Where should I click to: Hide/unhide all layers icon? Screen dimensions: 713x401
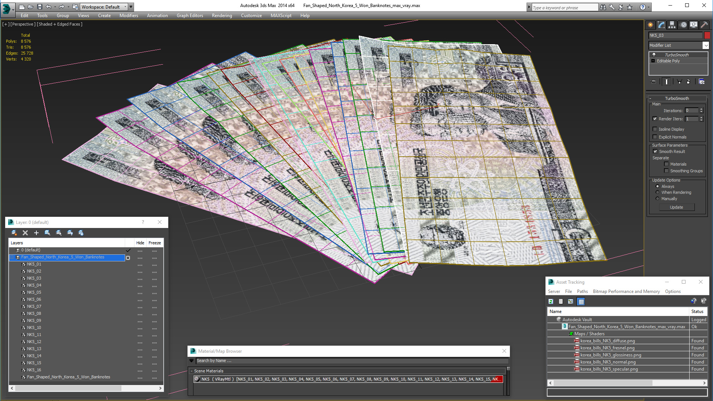click(70, 233)
